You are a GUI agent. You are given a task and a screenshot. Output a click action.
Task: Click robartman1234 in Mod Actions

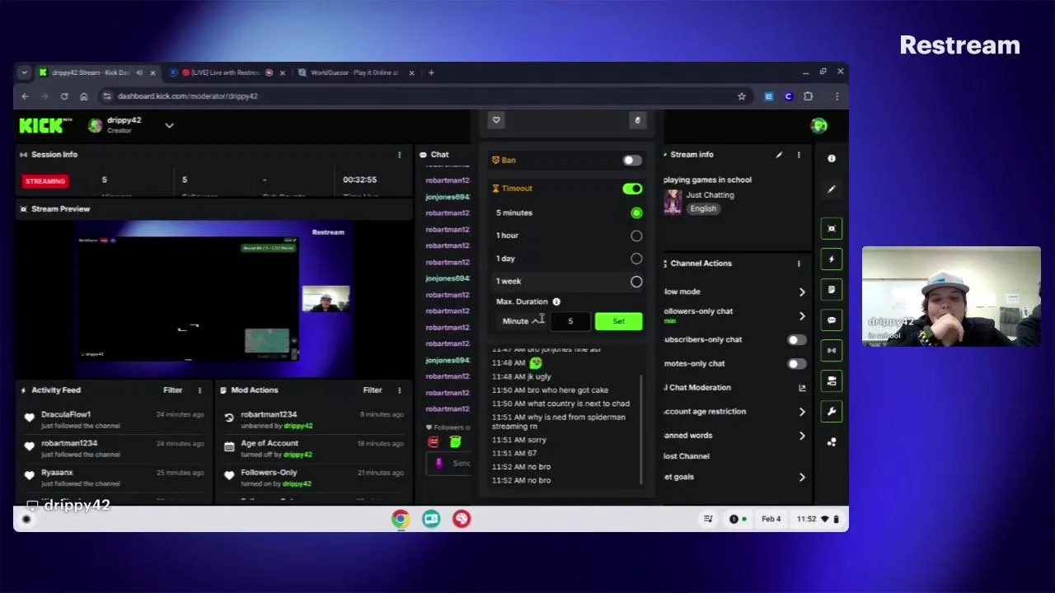coord(269,414)
